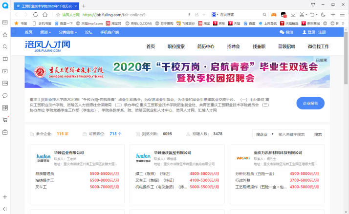Open the 首页 link in blue top bar
349x214 pixels.
click(28, 32)
